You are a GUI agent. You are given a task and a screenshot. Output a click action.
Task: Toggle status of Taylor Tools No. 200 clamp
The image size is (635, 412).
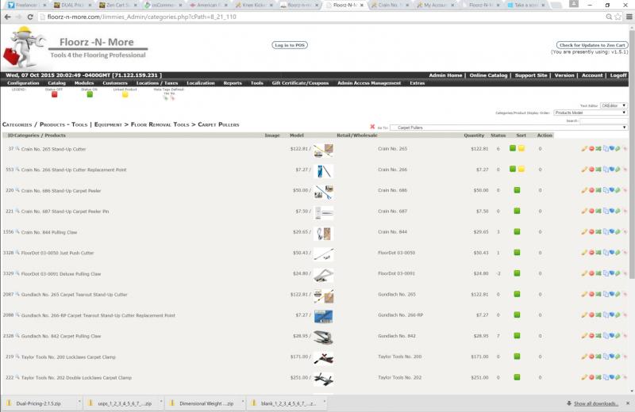click(518, 357)
